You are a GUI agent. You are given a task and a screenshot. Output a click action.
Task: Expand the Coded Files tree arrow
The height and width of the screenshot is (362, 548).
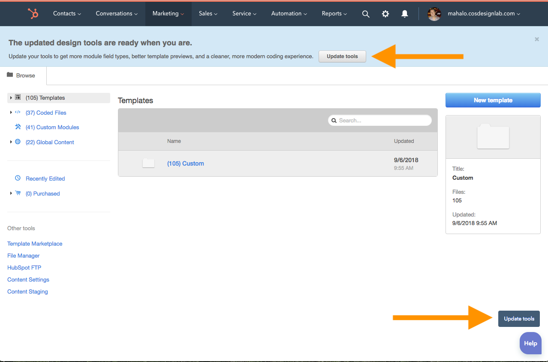pyautogui.click(x=11, y=113)
